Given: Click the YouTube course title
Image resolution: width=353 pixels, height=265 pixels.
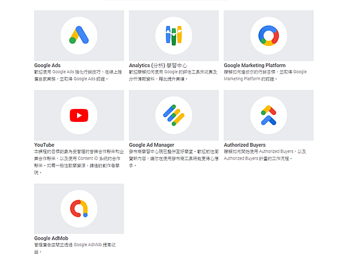Looking at the screenshot, I should coord(44,145).
